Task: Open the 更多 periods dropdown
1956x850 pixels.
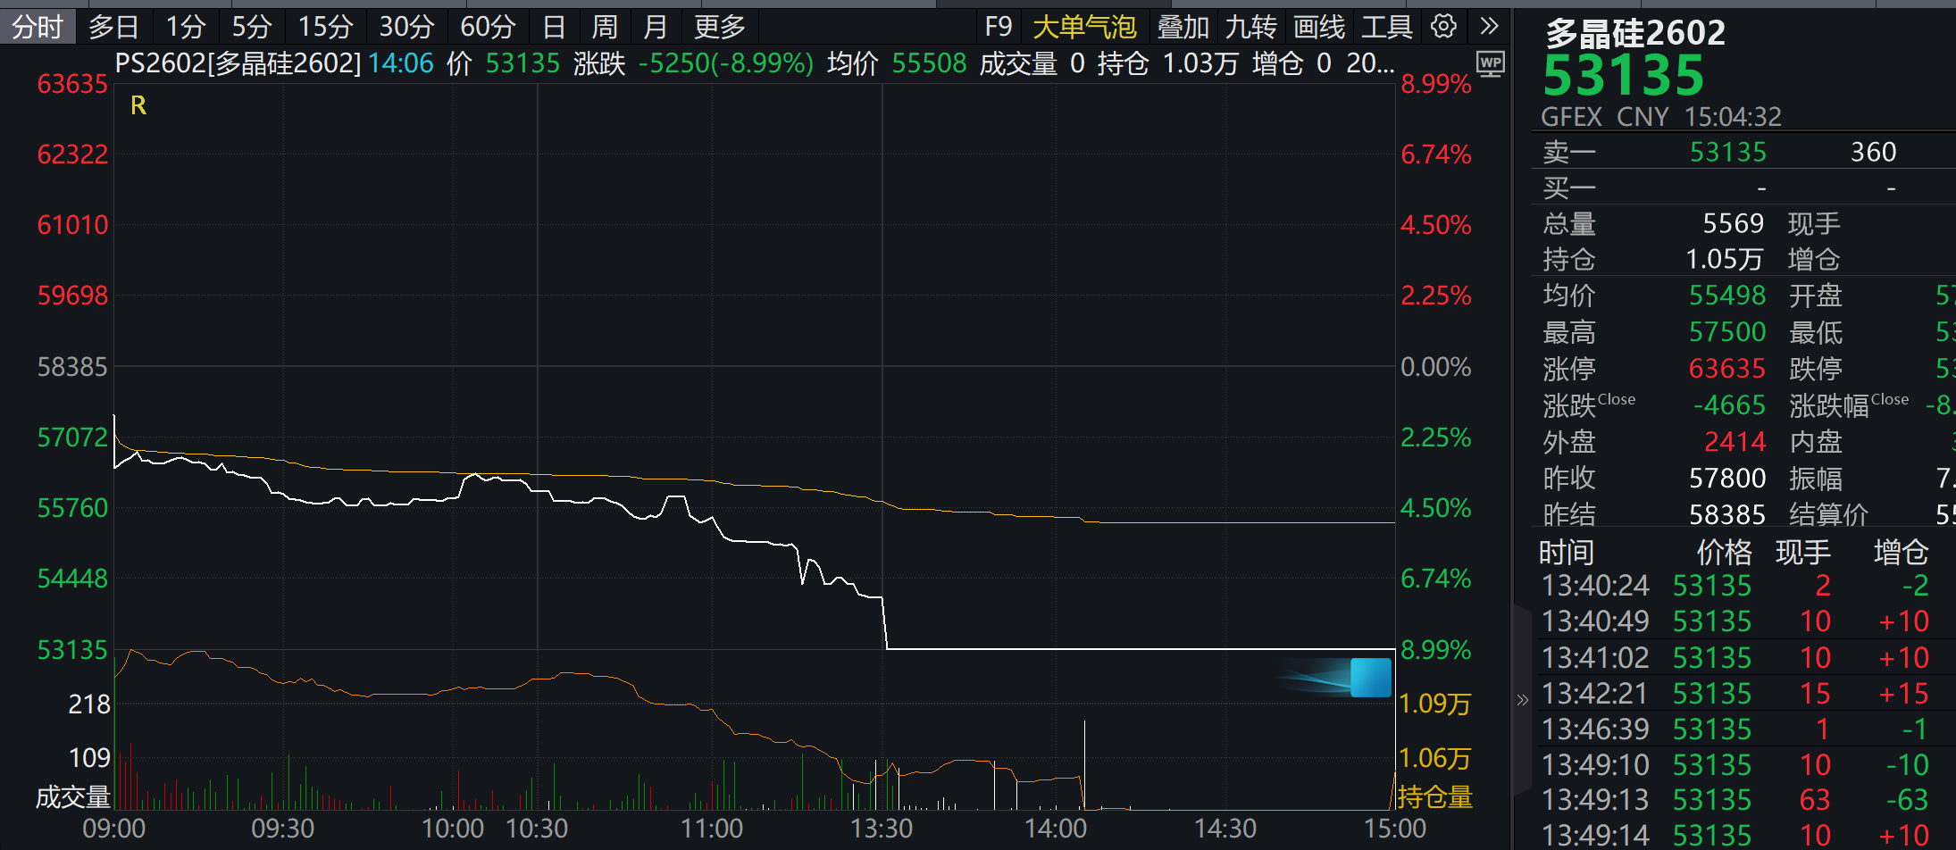Action: point(719,28)
